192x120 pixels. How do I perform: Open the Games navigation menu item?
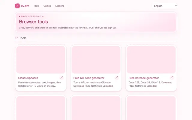click(x=47, y=6)
